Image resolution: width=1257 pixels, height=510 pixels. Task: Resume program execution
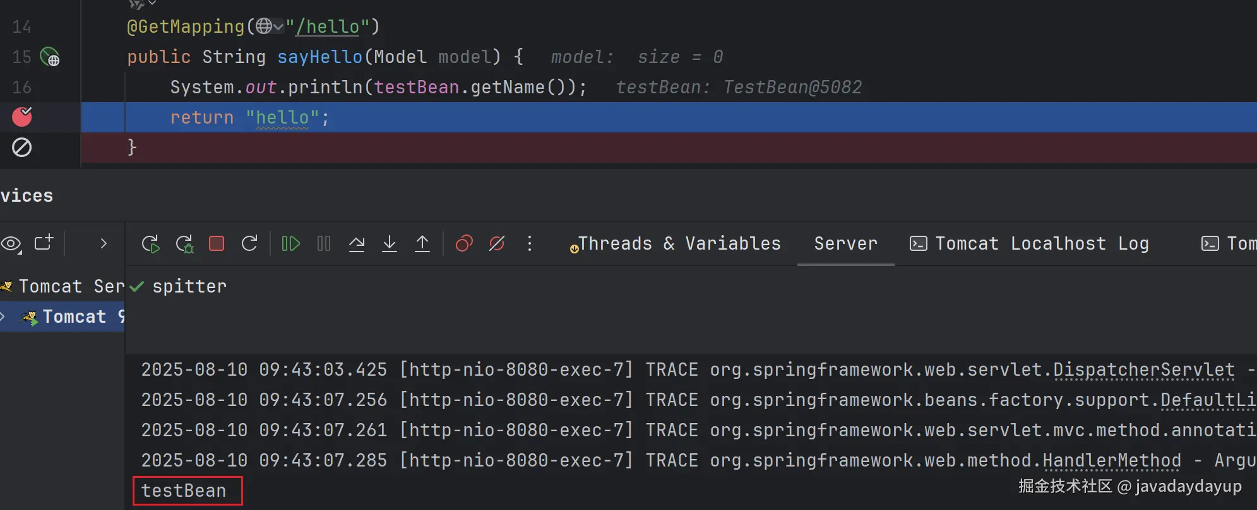pos(290,243)
